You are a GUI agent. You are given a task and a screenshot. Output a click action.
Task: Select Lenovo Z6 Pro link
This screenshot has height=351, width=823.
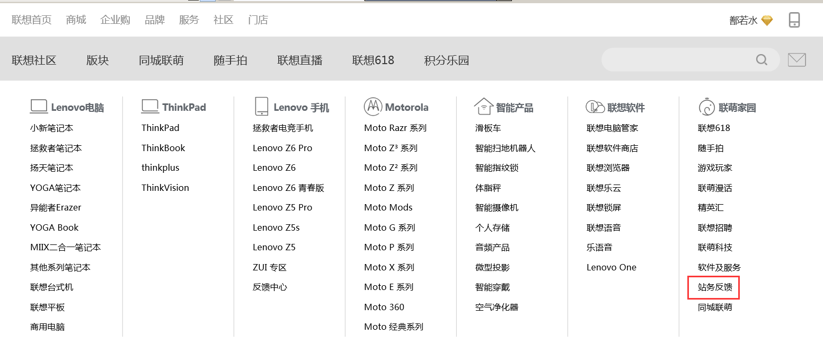(x=282, y=148)
